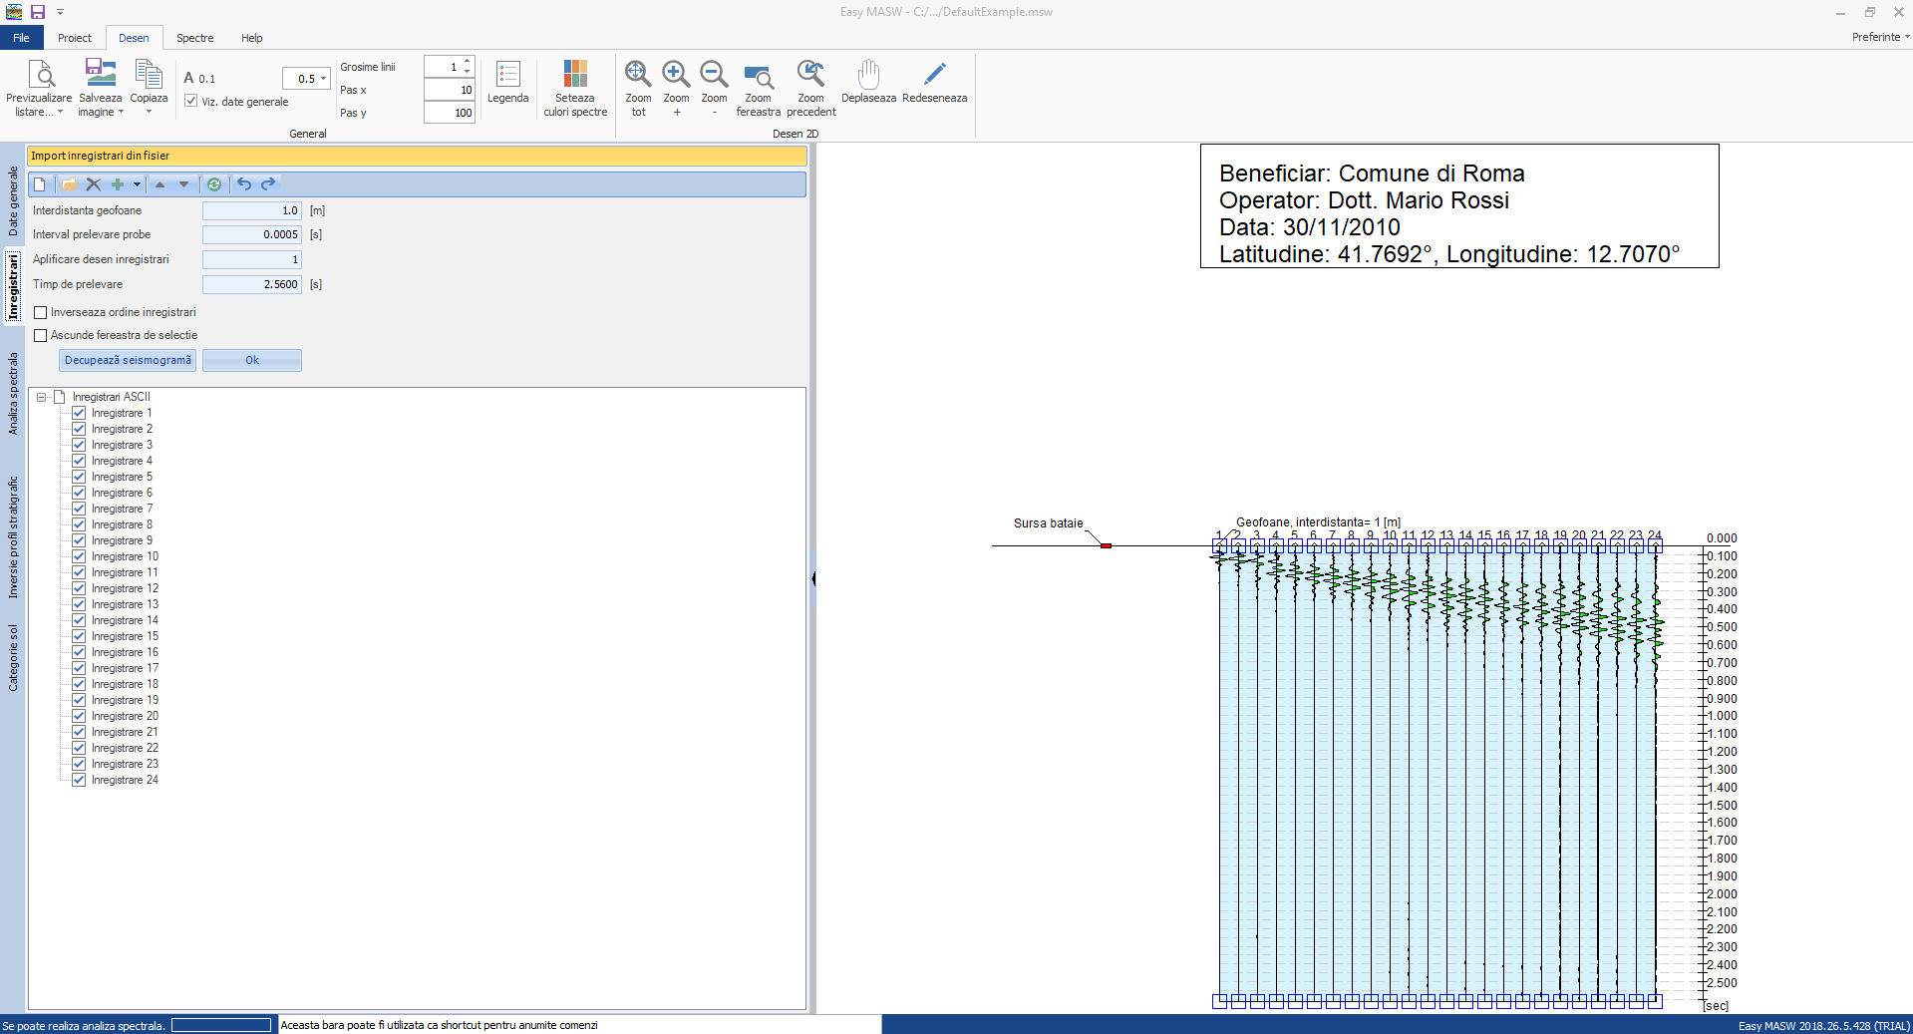Zoom out with Zoom - icon

pyautogui.click(x=714, y=74)
